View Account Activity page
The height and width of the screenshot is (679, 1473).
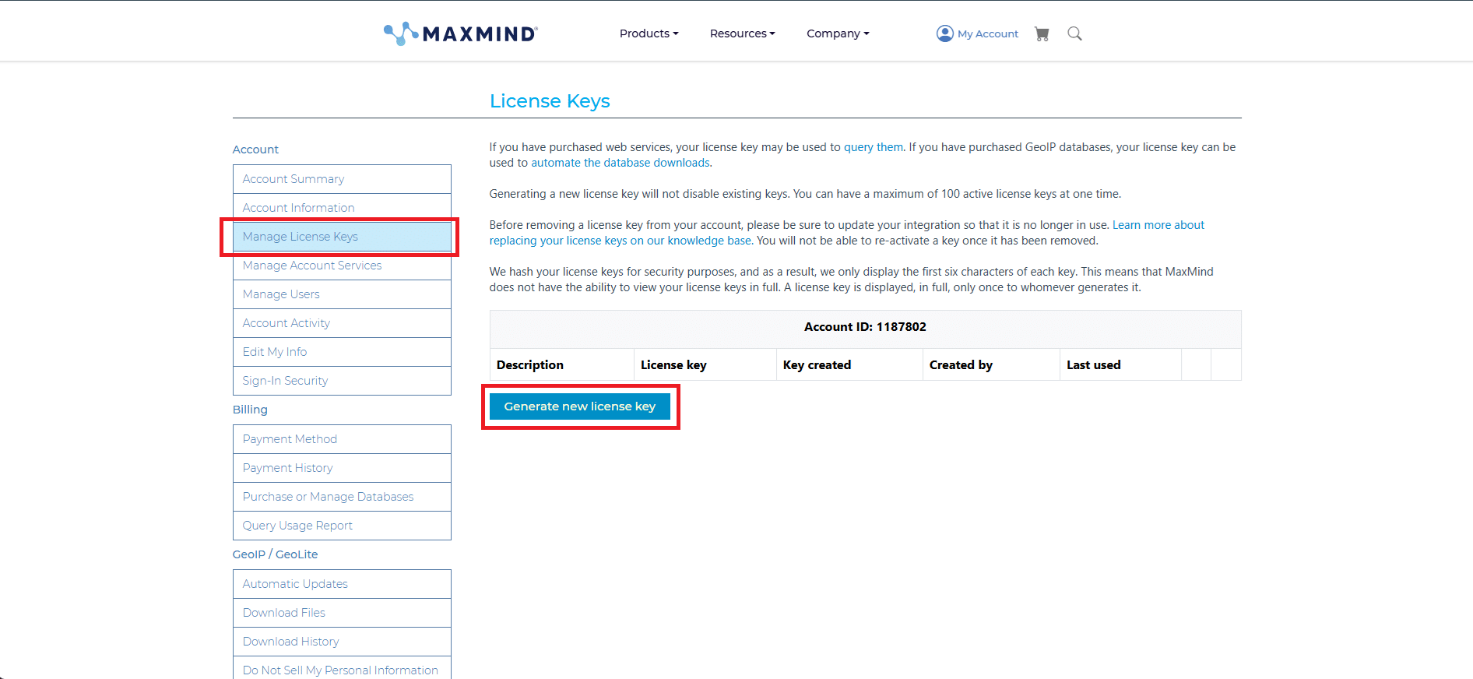click(x=342, y=323)
